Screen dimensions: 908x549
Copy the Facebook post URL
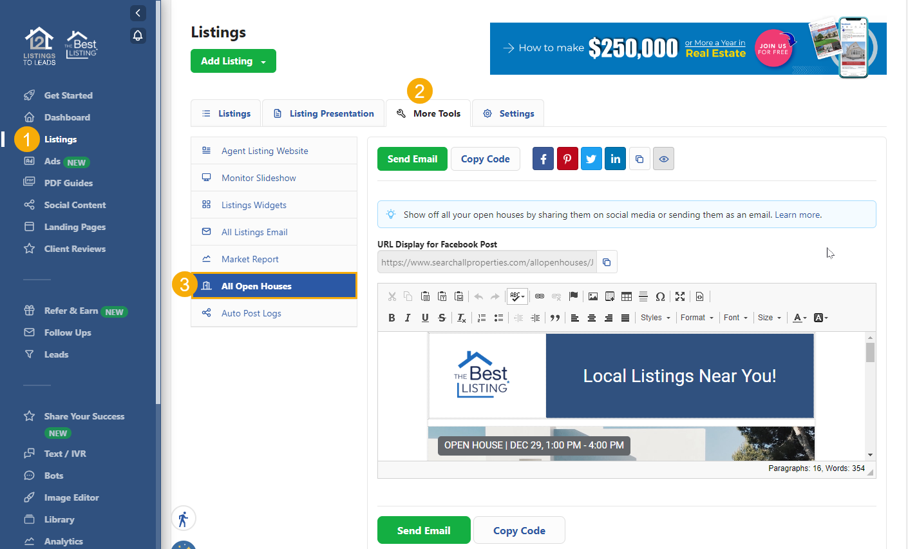tap(607, 262)
